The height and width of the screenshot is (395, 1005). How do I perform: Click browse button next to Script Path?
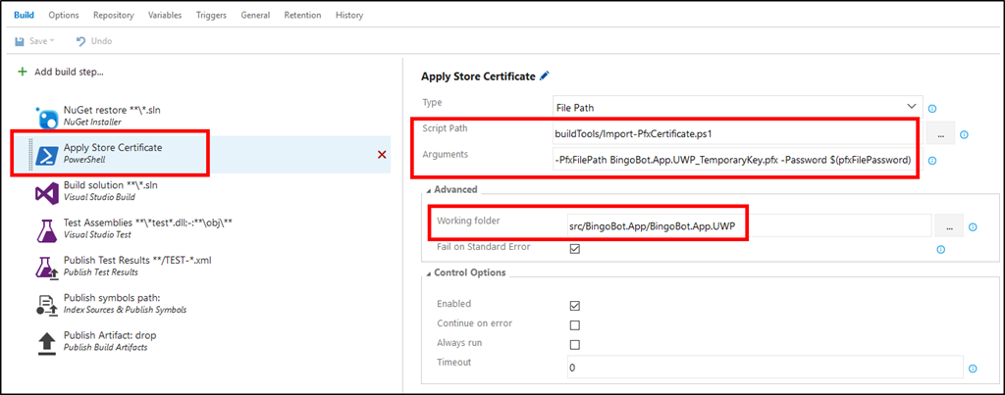(x=940, y=135)
